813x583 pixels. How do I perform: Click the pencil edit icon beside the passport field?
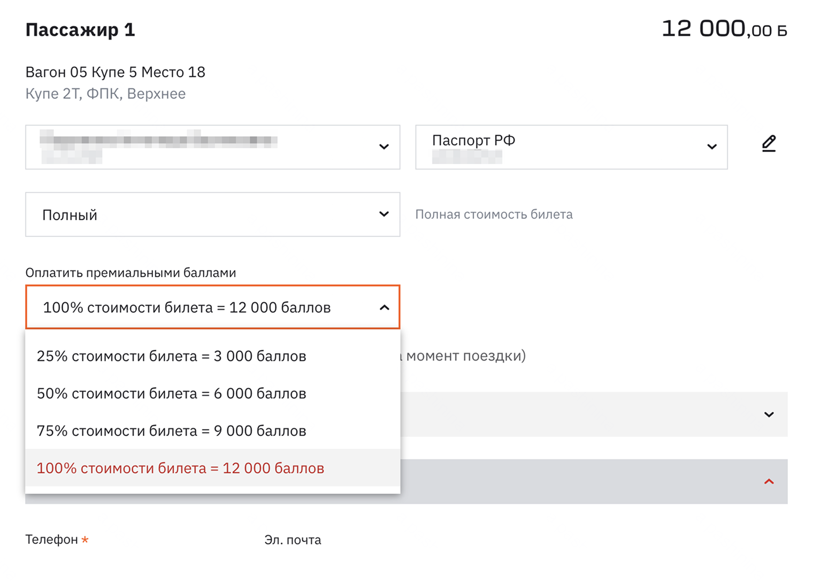769,144
